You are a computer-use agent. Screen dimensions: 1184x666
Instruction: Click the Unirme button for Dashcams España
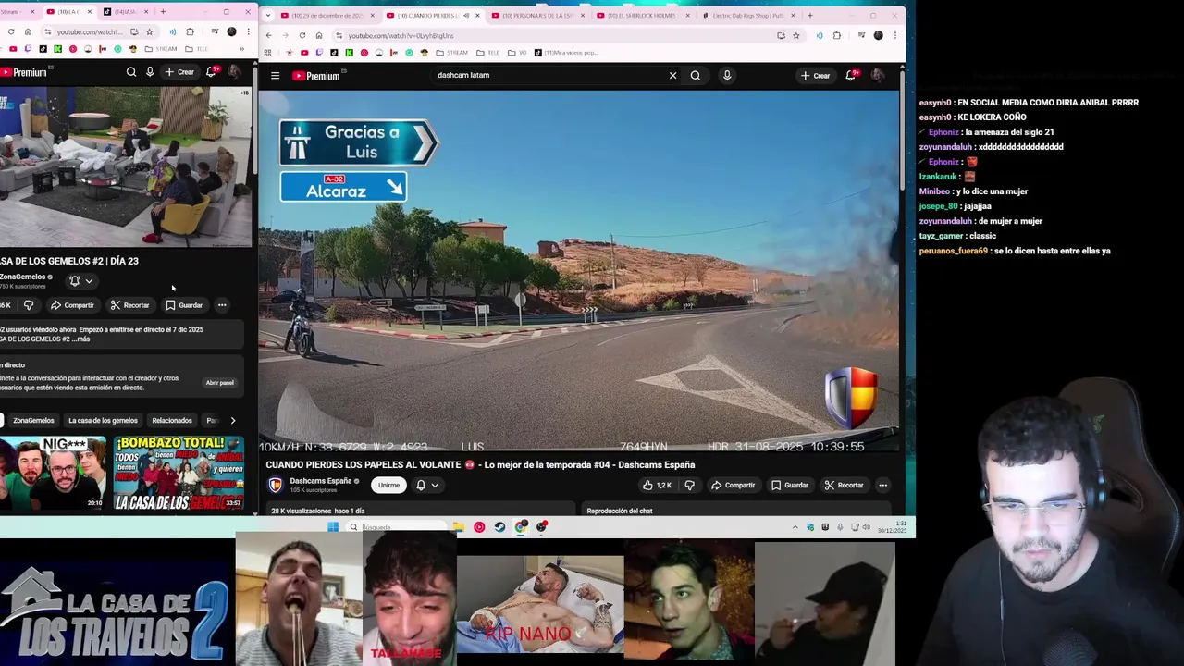point(388,485)
